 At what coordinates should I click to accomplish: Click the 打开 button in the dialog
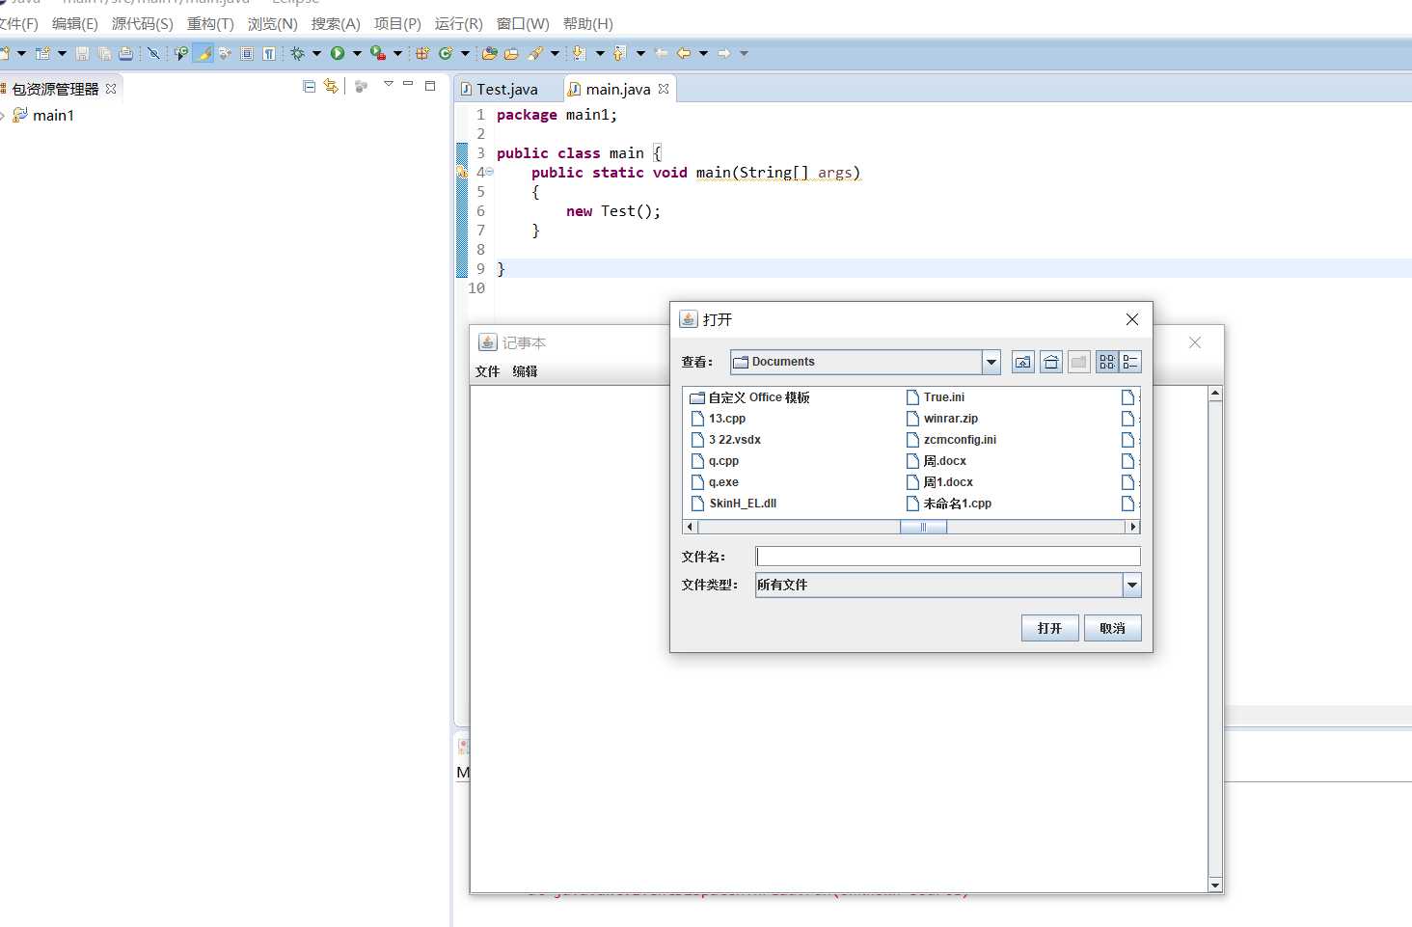click(x=1049, y=628)
